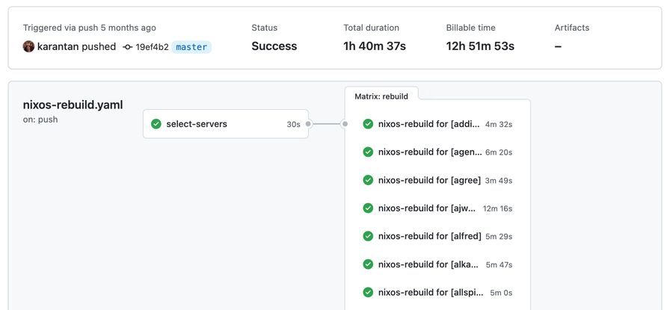Image resolution: width=670 pixels, height=310 pixels.
Task: Click the 5m 0s duration
Action: tap(501, 293)
